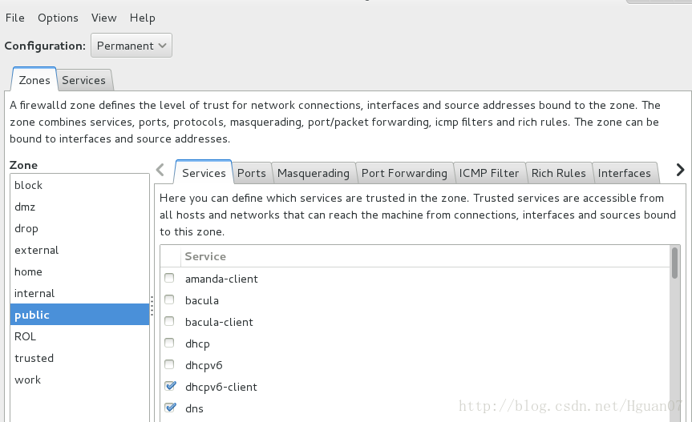
Task: Uncheck the dhcpv6-client service
Action: point(170,386)
